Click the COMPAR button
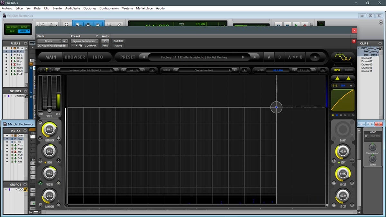The width and height of the screenshot is (386, 217). point(90,46)
